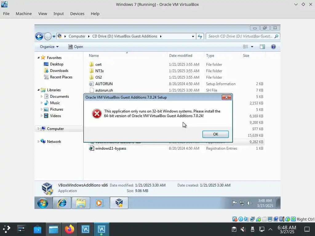Expand the Network tree node arrow
This screenshot has width=315, height=236.
click(x=38, y=141)
